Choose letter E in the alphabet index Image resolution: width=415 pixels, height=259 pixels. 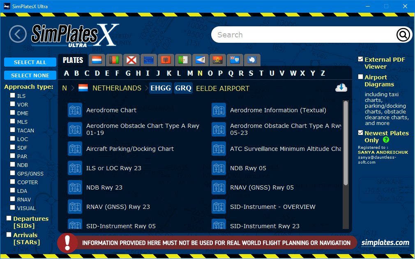coord(107,73)
